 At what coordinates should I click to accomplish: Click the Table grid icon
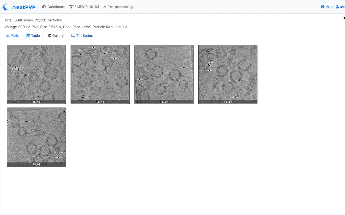[28, 36]
